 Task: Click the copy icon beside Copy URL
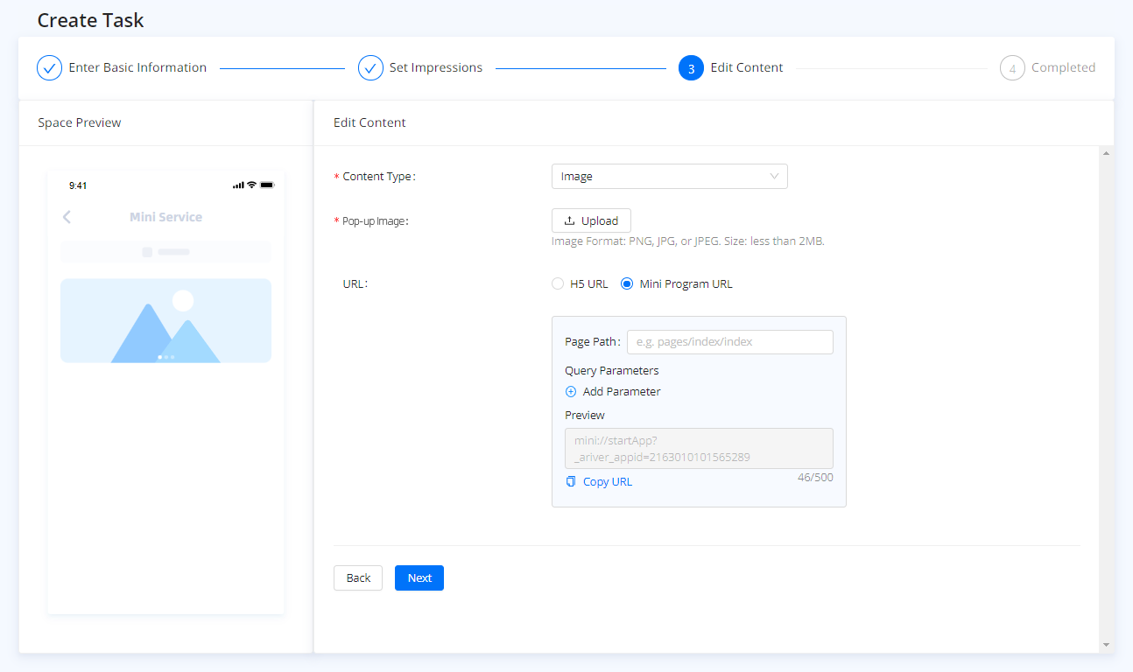coord(571,482)
